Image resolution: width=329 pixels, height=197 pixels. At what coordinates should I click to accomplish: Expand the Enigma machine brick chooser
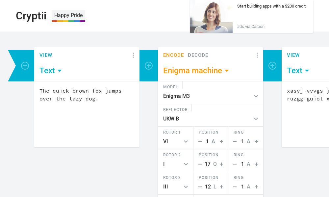coord(227,71)
